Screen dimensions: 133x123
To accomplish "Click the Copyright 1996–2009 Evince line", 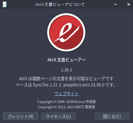I will coord(66,102).
